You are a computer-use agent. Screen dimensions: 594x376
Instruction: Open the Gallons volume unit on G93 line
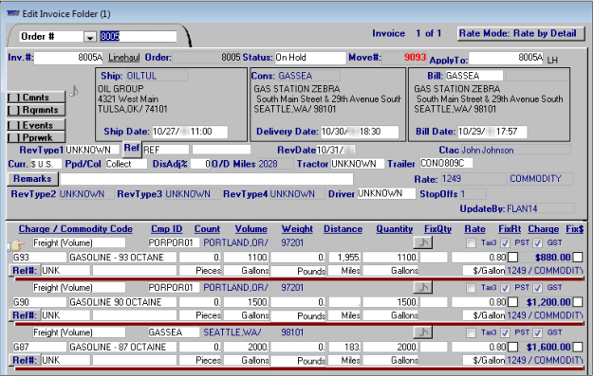click(x=247, y=271)
